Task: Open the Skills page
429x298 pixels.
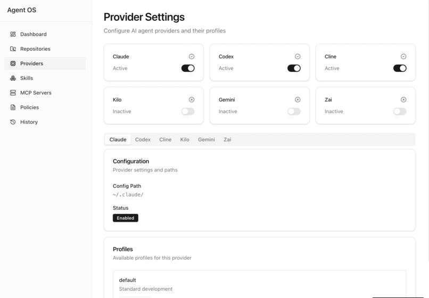Action: click(x=45, y=78)
